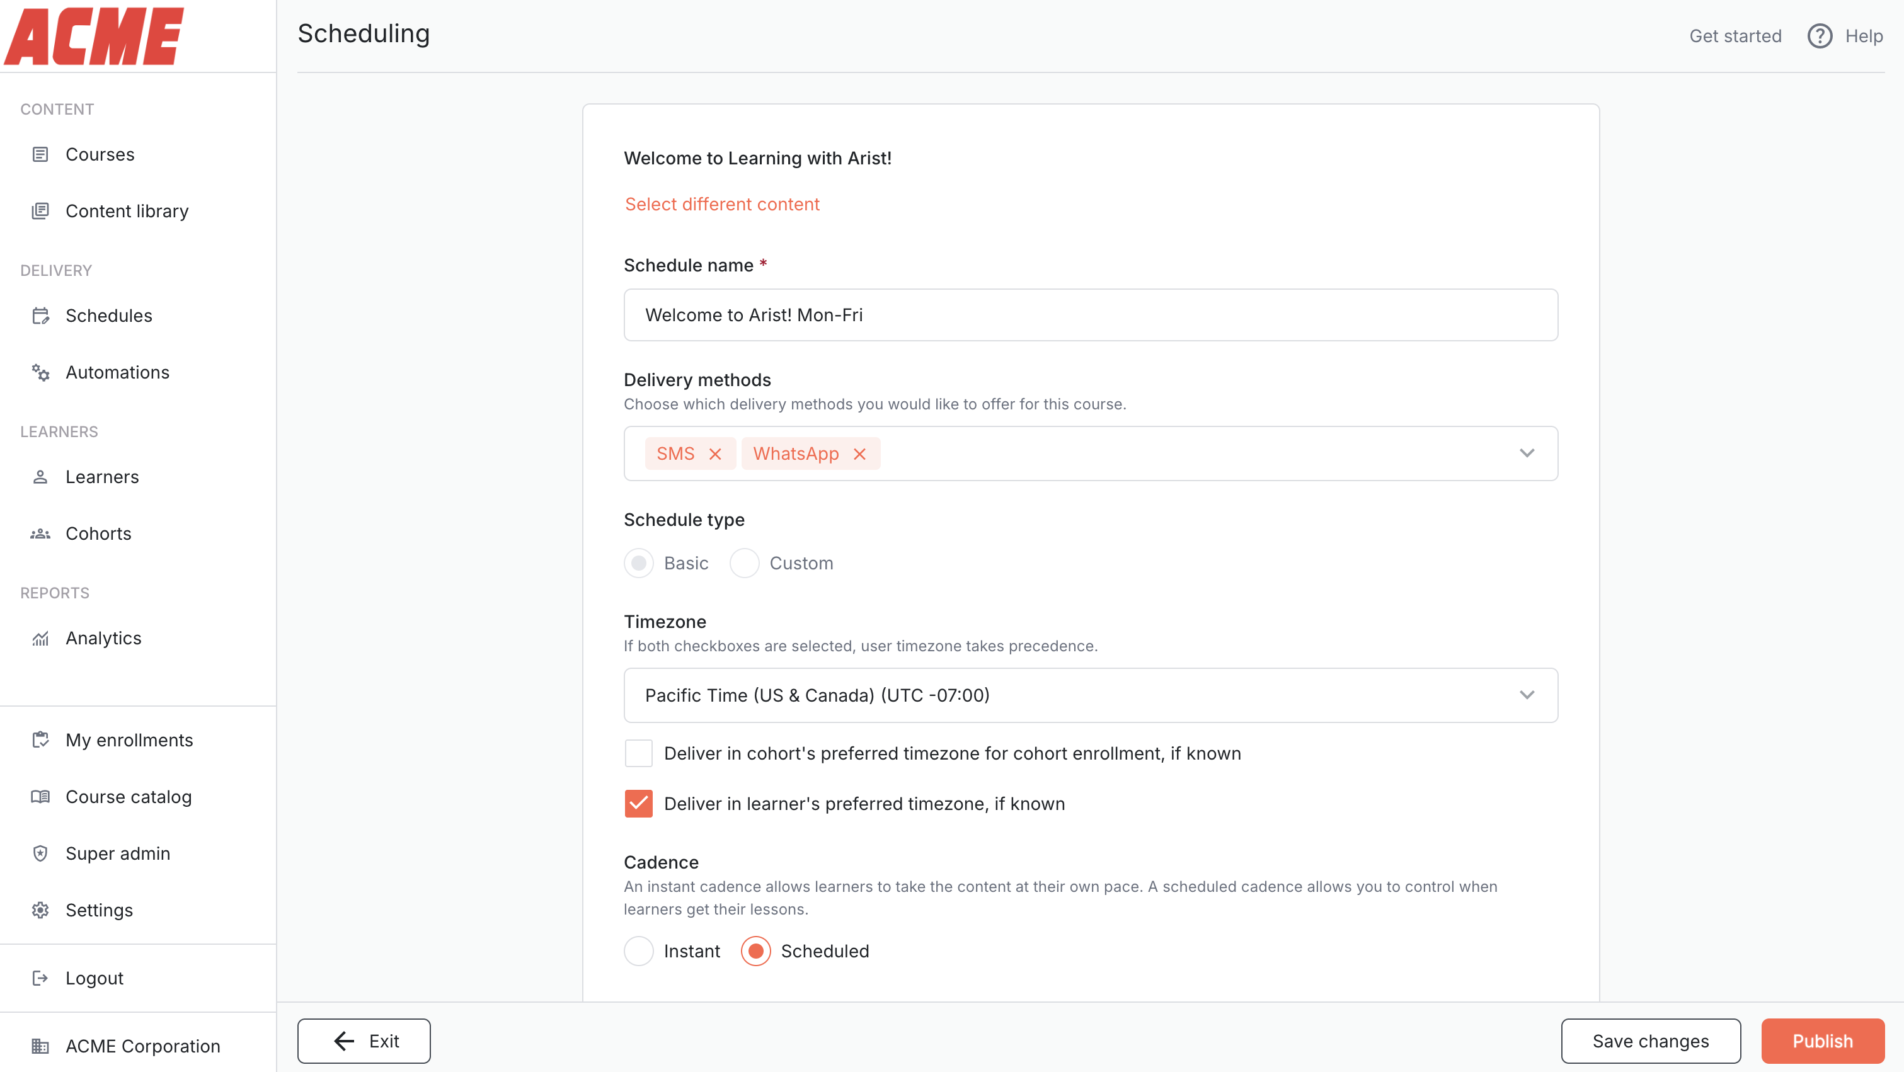This screenshot has width=1904, height=1072.
Task: Open the Pacific Time timezone selector
Action: [x=1091, y=695]
